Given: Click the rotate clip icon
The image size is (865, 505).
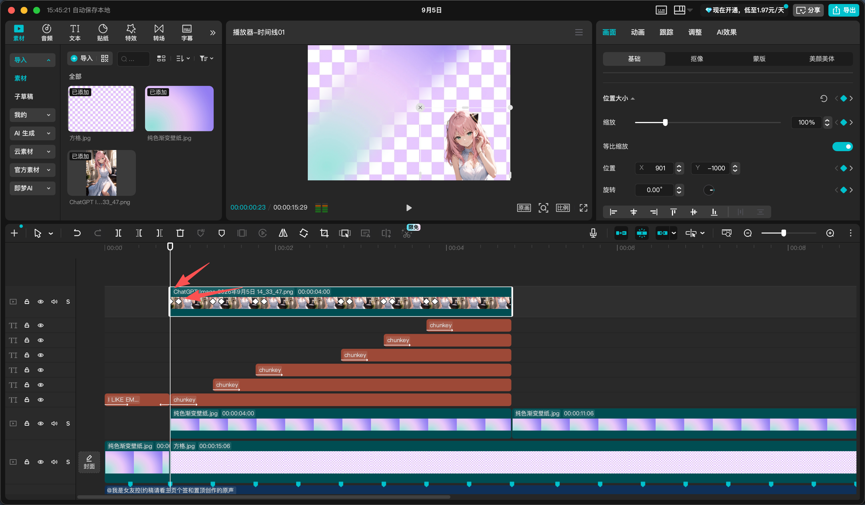Looking at the screenshot, I should click(303, 233).
